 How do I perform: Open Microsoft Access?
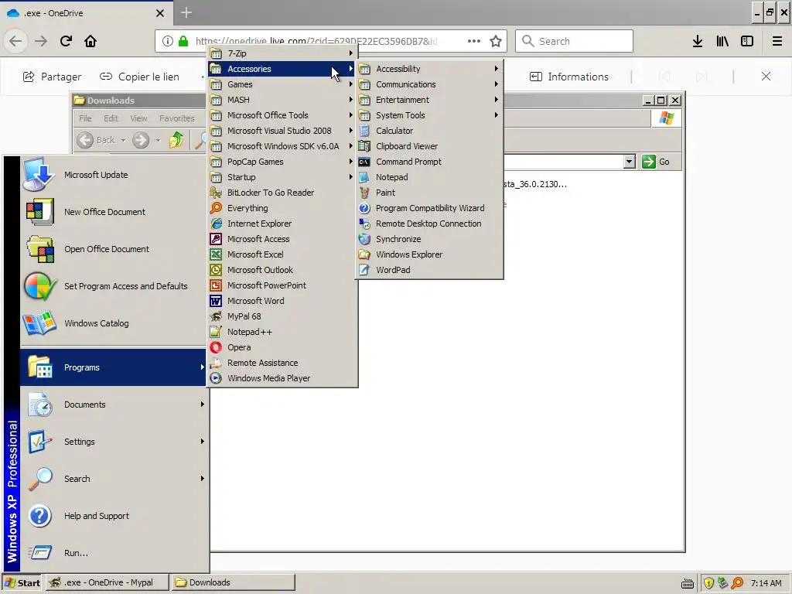(x=282, y=239)
